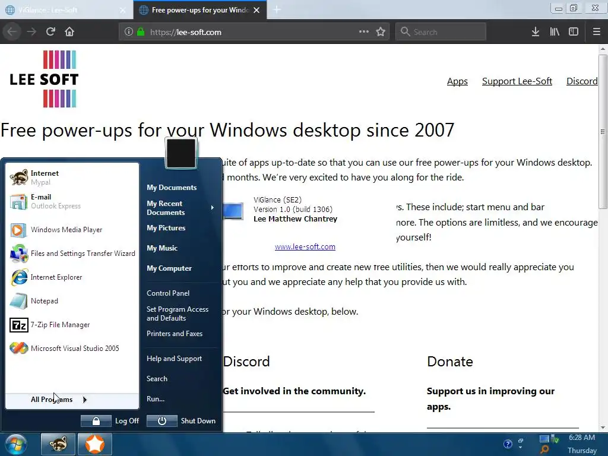
Task: Click the browser forward arrow
Action: pyautogui.click(x=31, y=31)
